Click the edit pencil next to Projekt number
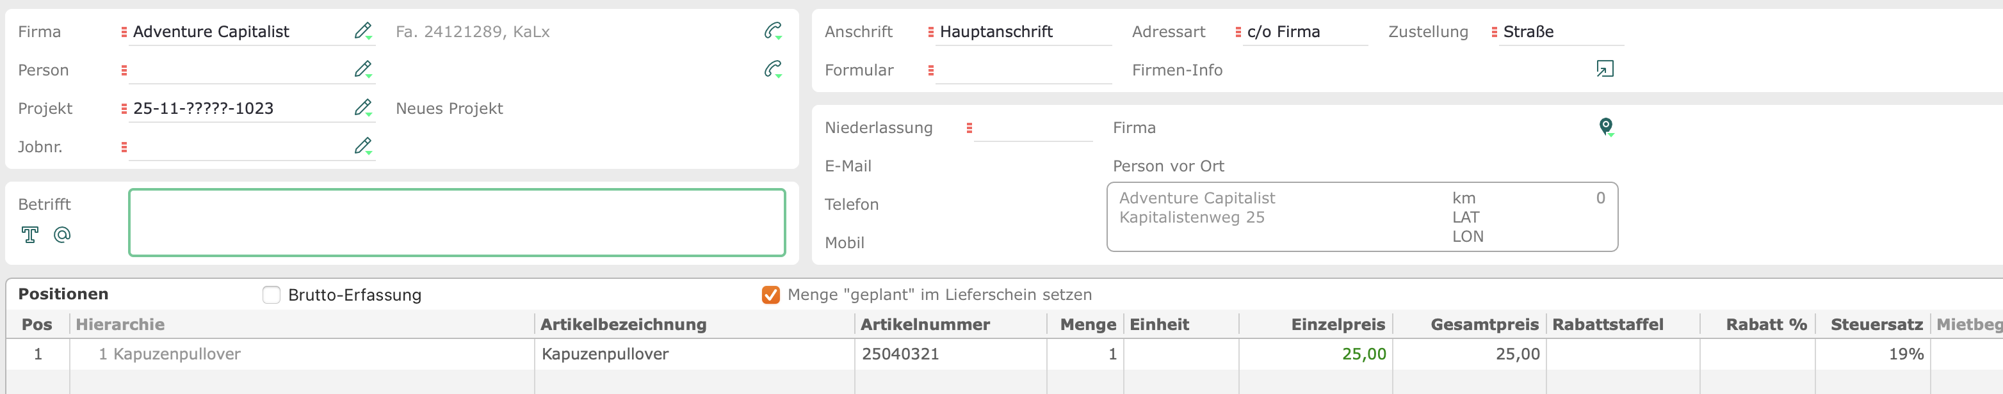 363,107
